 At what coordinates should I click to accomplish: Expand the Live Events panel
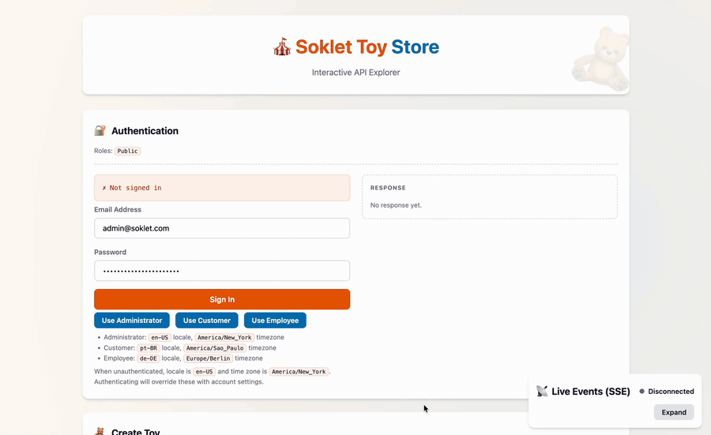pyautogui.click(x=674, y=412)
